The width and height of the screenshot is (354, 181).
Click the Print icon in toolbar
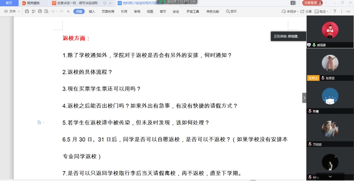coord(40,11)
